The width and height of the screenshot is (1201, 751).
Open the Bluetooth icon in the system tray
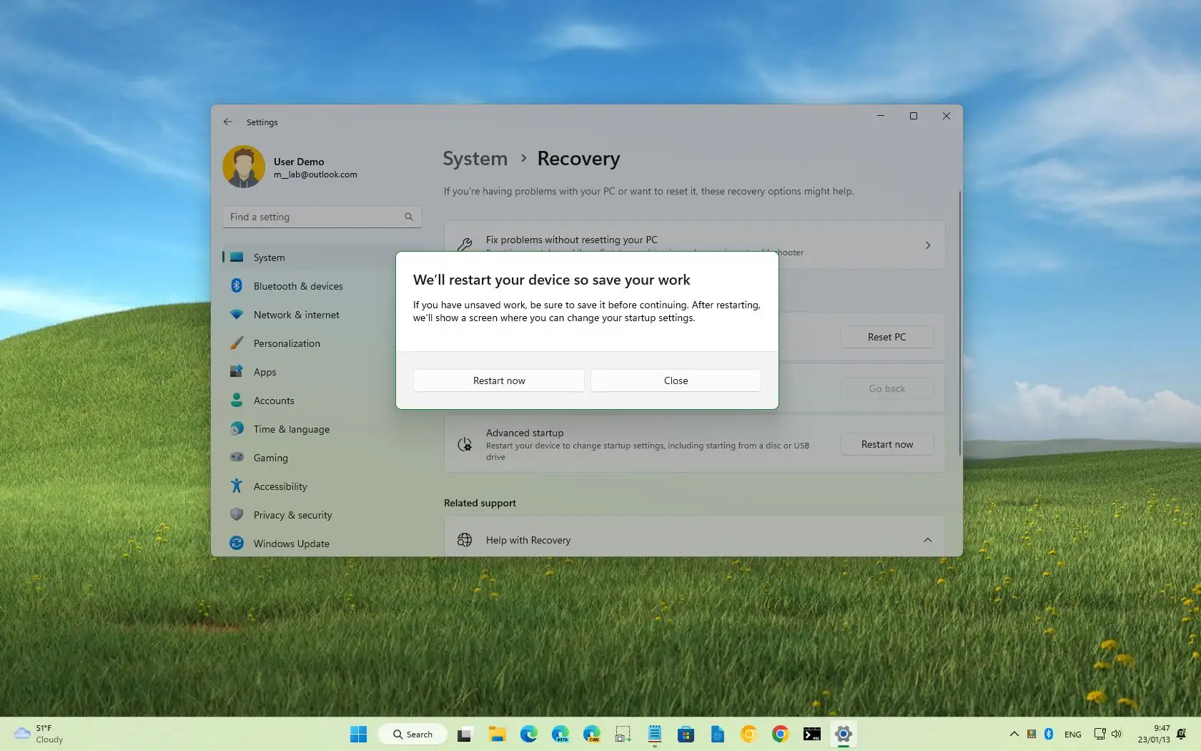click(x=1048, y=734)
